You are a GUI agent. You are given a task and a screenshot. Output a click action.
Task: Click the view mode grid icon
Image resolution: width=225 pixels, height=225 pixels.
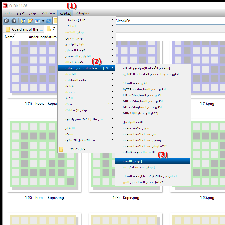point(37,21)
